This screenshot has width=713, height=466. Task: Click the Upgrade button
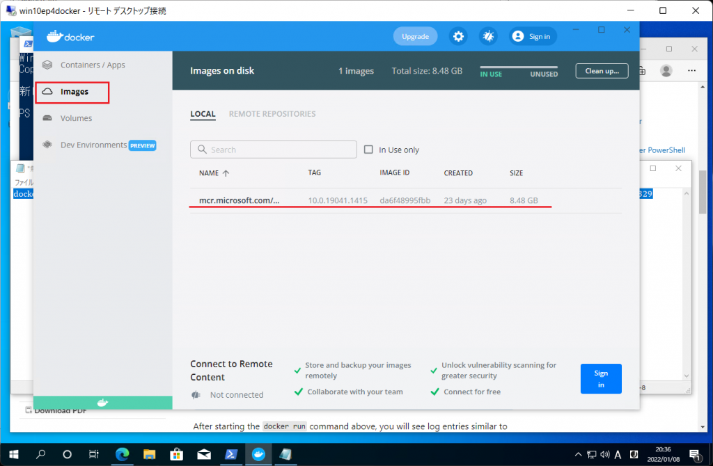[415, 36]
